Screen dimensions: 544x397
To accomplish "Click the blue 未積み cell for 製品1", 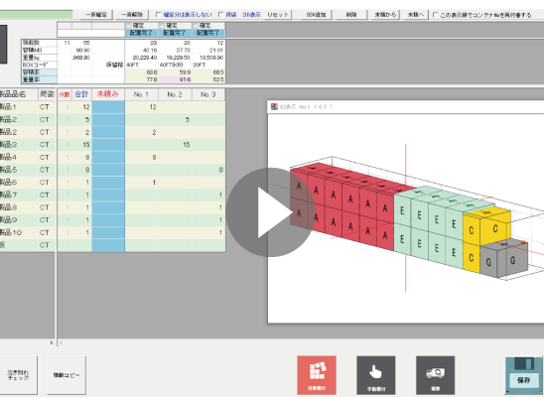I will click(108, 107).
